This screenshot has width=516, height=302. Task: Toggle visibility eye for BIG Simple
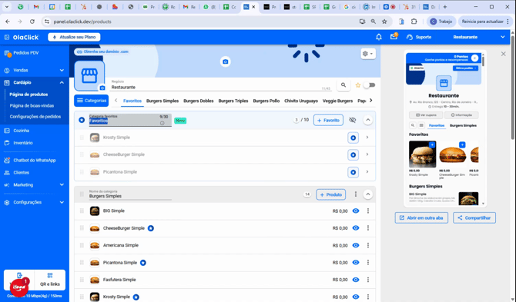(356, 211)
